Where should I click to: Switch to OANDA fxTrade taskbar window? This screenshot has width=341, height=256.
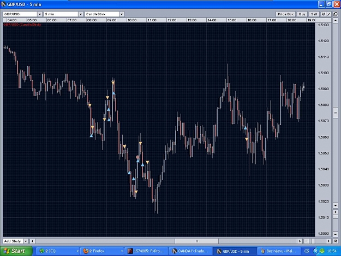point(190,251)
